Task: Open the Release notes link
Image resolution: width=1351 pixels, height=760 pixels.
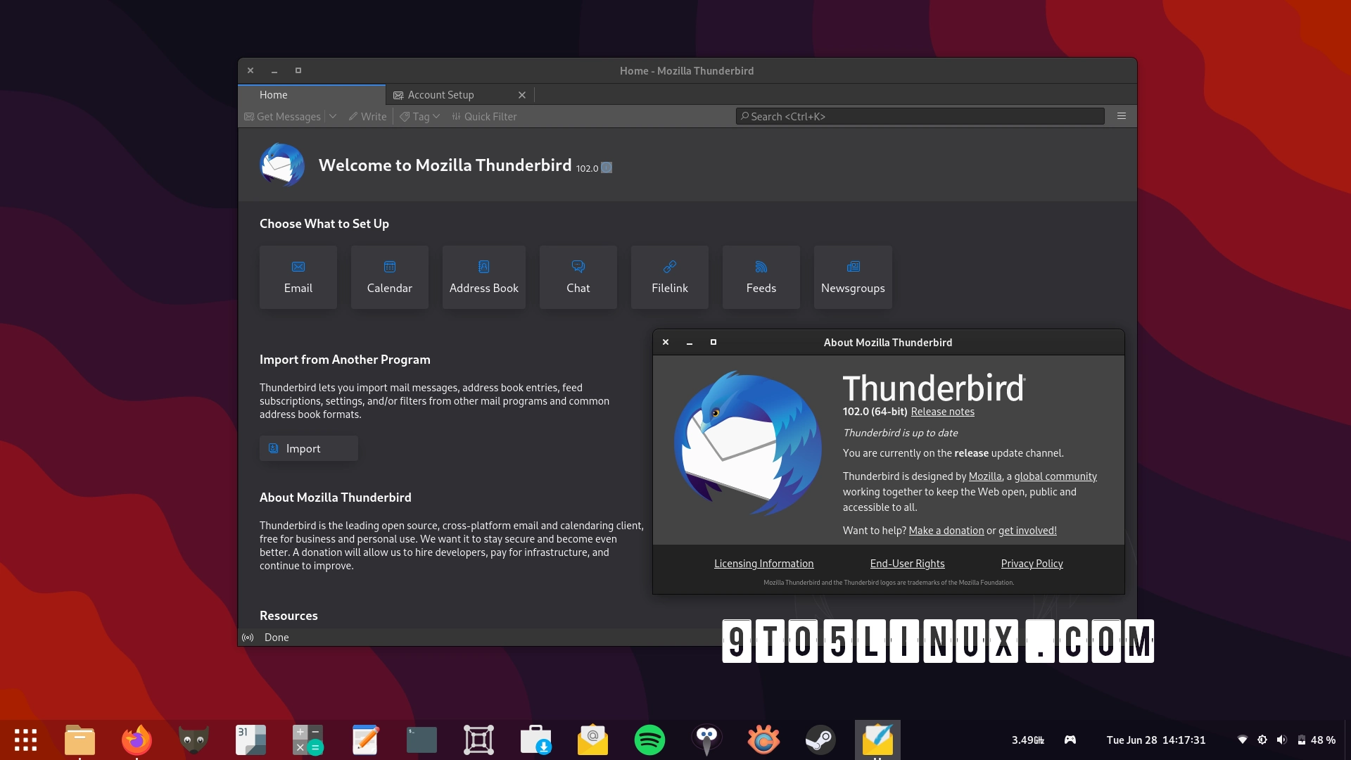Action: (x=942, y=411)
